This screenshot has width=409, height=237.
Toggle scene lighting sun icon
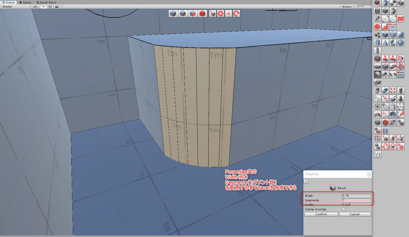coord(43,6)
